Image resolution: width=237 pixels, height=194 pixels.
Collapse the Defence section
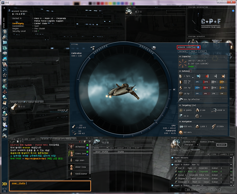point(180,71)
